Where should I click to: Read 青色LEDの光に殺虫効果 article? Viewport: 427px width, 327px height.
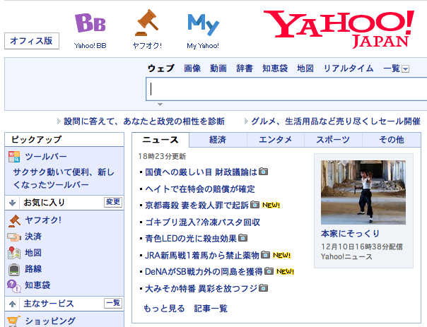coord(191,239)
